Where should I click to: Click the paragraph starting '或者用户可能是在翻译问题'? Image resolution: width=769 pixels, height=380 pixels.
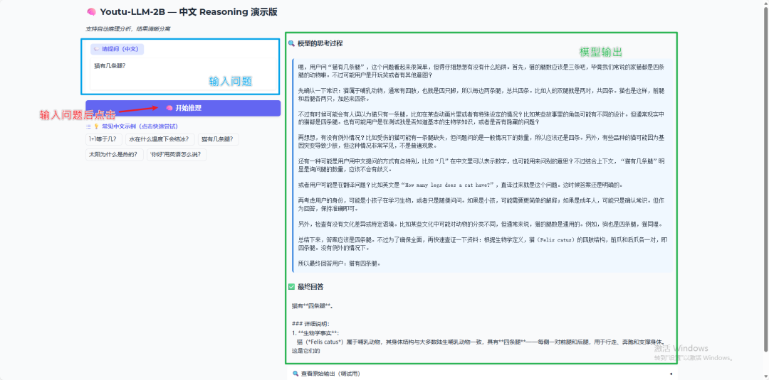[x=461, y=185]
